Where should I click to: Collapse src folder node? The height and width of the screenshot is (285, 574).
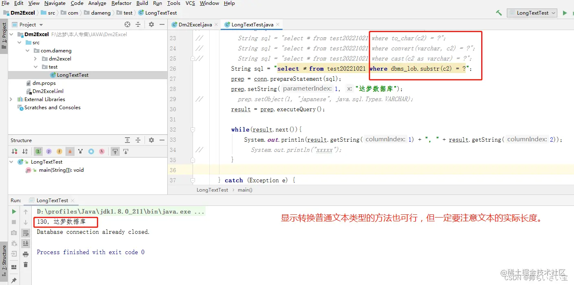coord(19,43)
